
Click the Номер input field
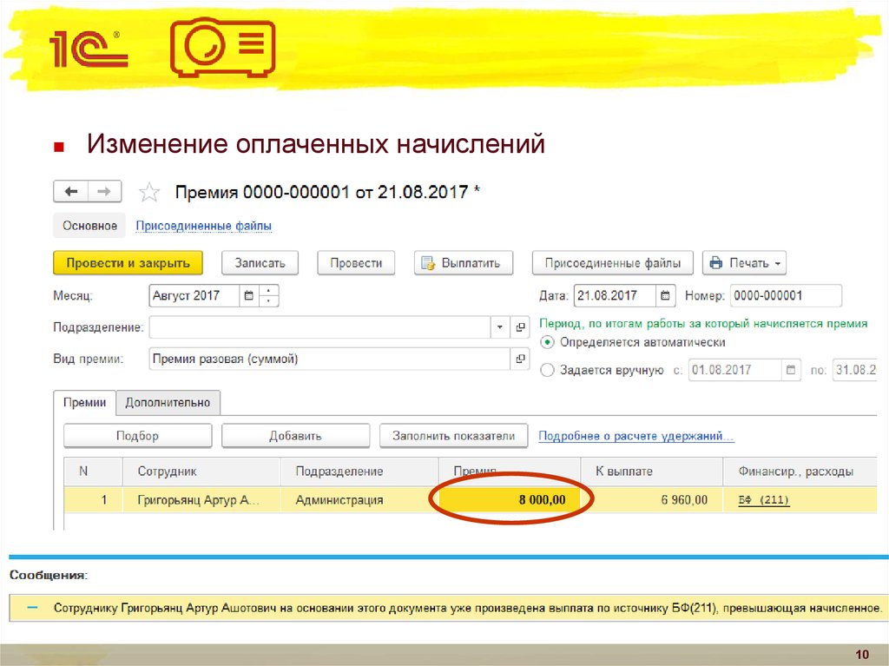786,296
